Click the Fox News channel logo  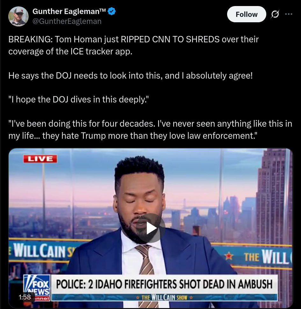(x=37, y=288)
